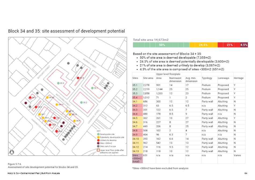Click the site area value 2,858

tap(146, 93)
